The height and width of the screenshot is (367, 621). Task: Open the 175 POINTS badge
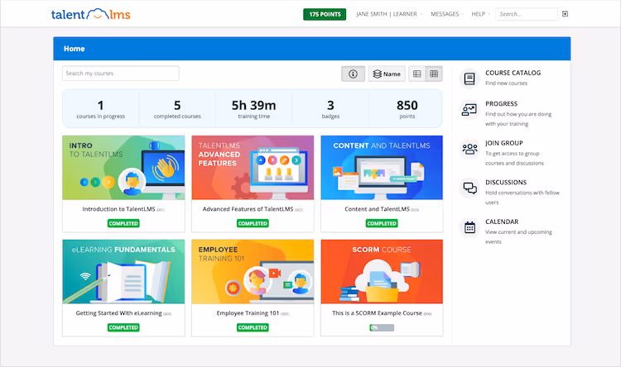325,14
